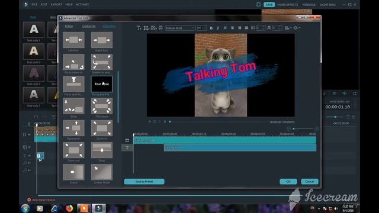Pick the highlighted Text Here animation thumbnail

pyautogui.click(x=102, y=84)
